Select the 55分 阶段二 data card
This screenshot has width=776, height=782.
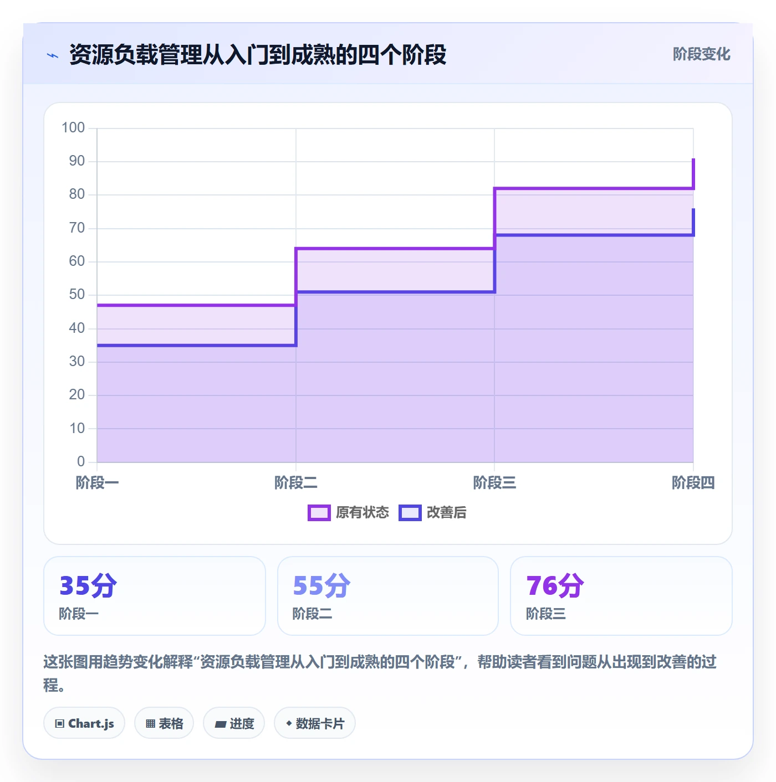[x=388, y=596]
